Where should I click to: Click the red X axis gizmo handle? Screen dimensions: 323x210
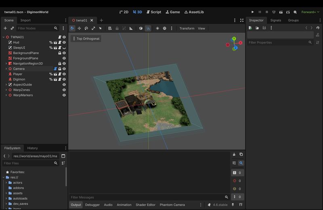tap(240, 43)
